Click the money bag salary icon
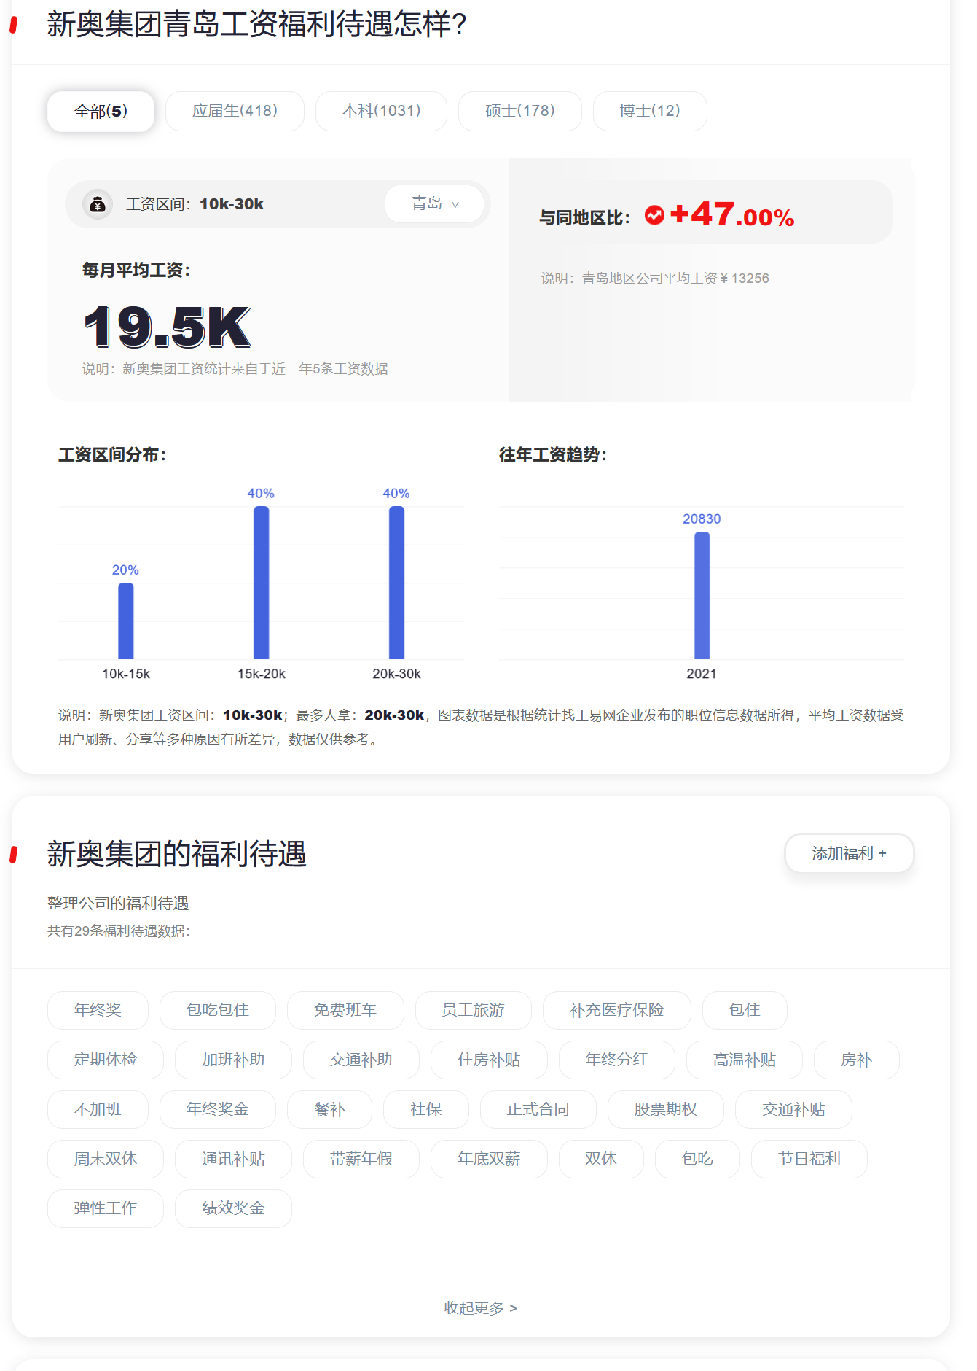Screen dimensions: 977x1371 (x=97, y=205)
